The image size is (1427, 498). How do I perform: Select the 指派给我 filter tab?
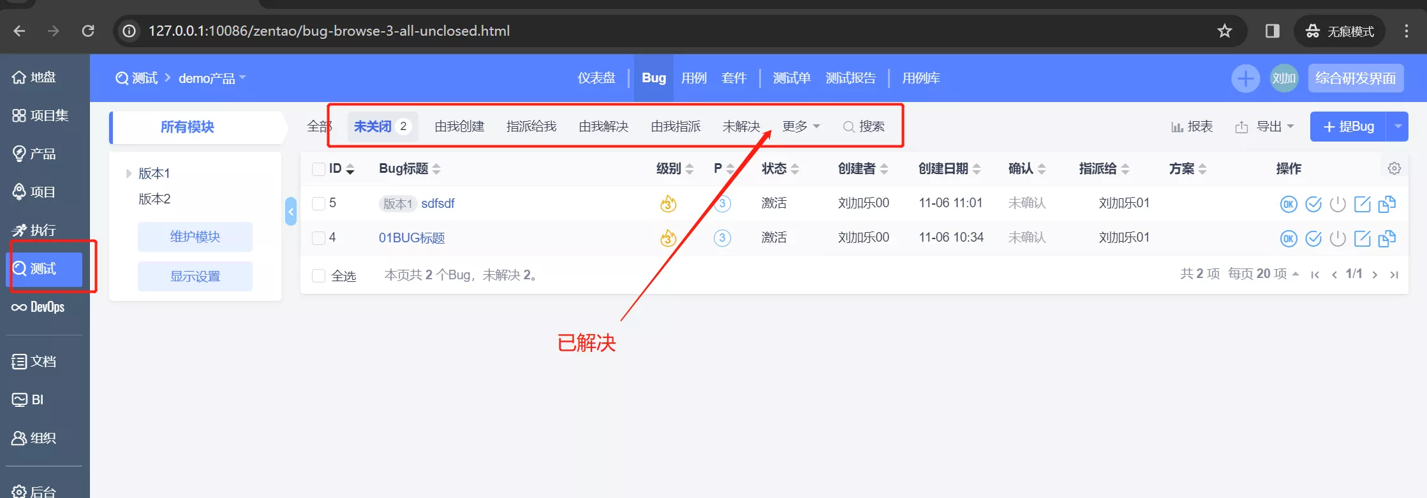click(531, 126)
